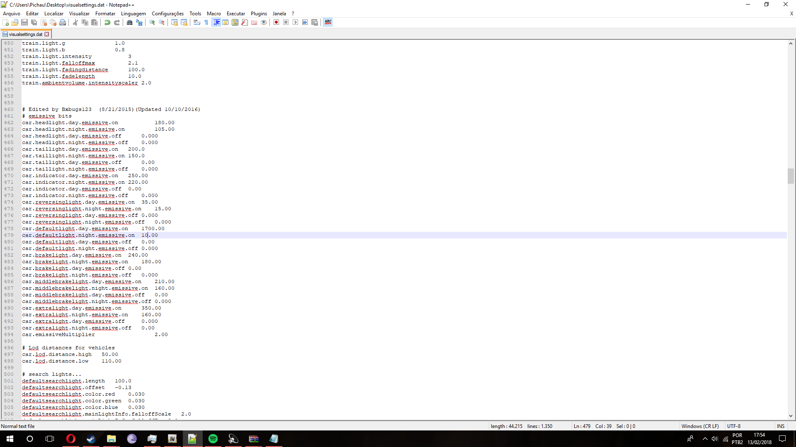Open the Configurações menu

pyautogui.click(x=167, y=14)
